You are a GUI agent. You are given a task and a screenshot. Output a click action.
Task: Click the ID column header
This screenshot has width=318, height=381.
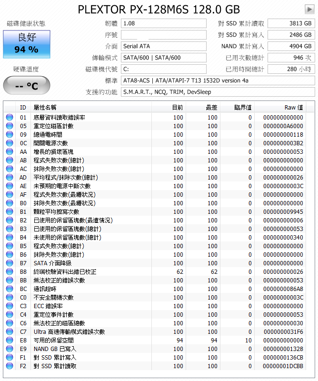point(23,108)
